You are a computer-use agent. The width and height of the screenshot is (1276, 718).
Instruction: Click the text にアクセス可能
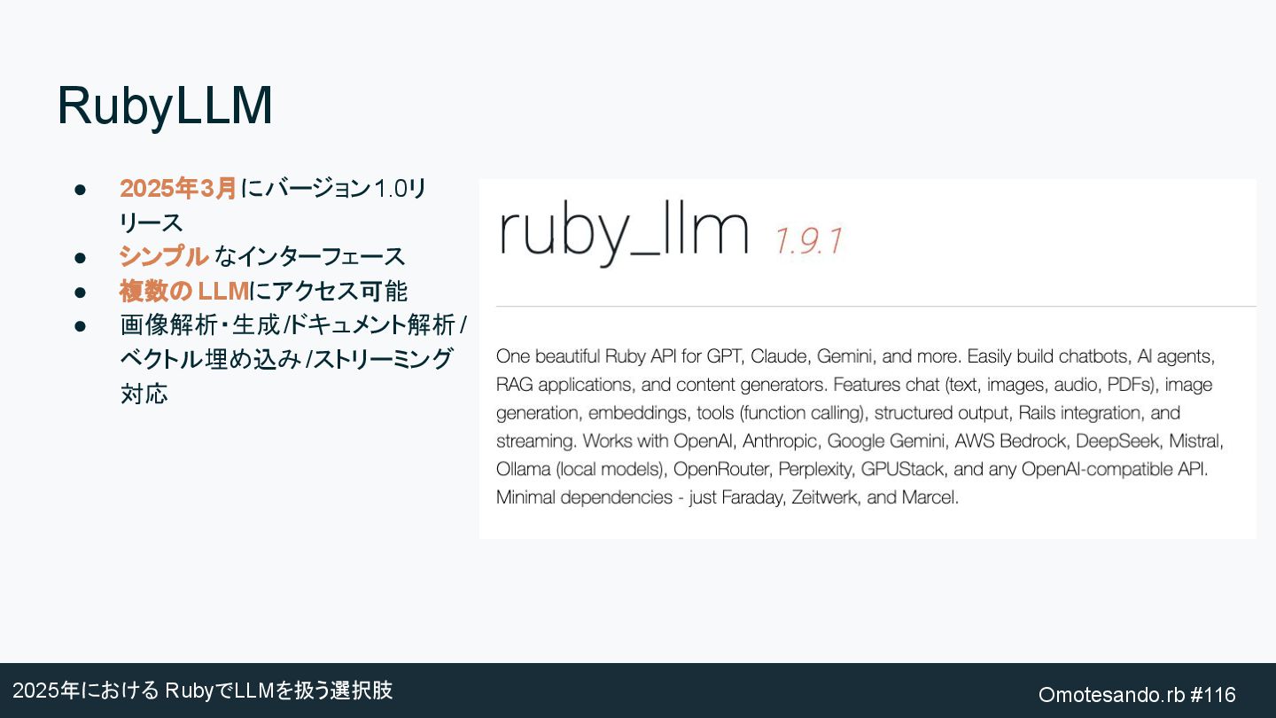[x=329, y=291]
